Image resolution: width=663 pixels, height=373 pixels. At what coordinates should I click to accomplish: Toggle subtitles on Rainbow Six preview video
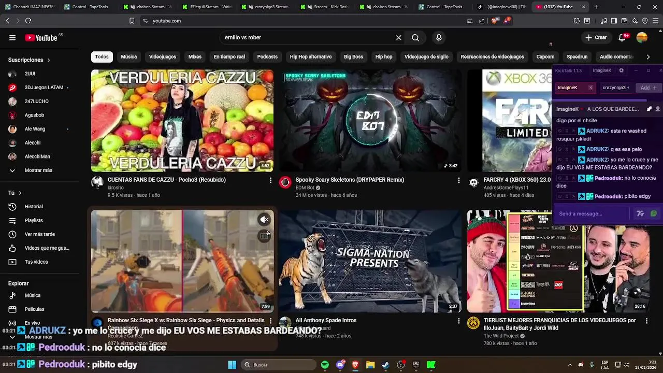264,236
